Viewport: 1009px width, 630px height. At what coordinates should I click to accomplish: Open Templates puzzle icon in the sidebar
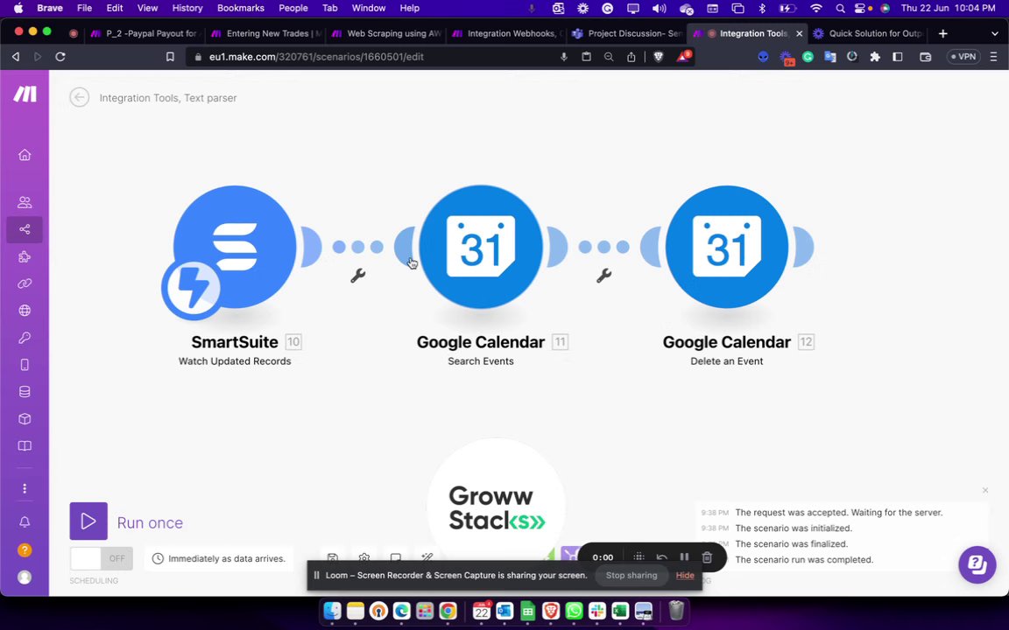[x=25, y=257]
